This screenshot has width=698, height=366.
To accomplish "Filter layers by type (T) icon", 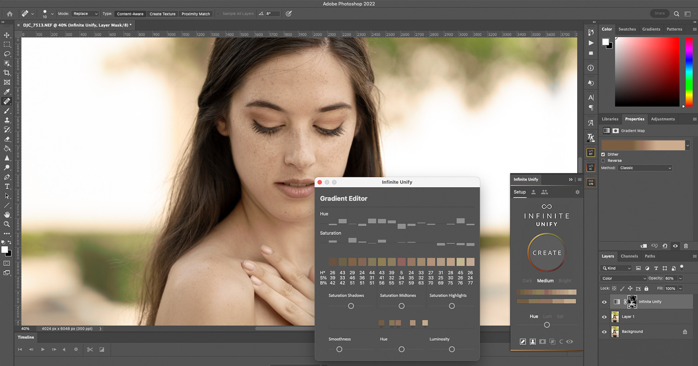I will (x=656, y=268).
